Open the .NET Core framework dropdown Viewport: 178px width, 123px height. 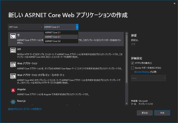click(x=25, y=27)
